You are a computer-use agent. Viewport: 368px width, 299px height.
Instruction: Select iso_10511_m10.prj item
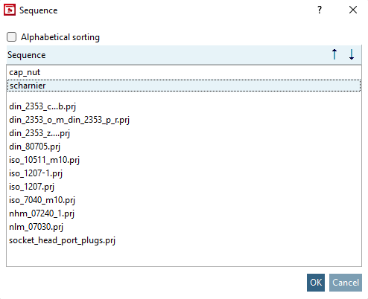coord(184,160)
